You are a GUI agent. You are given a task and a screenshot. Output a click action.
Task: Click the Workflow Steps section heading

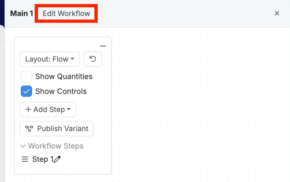pyautogui.click(x=56, y=146)
